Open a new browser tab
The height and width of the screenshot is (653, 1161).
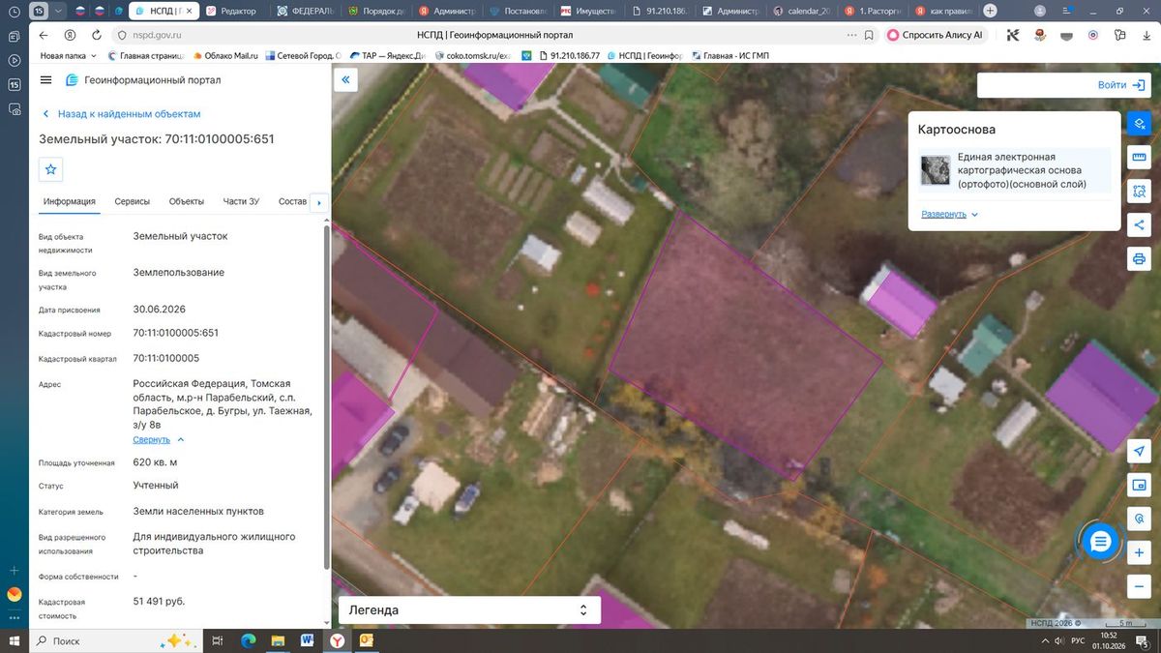(990, 11)
